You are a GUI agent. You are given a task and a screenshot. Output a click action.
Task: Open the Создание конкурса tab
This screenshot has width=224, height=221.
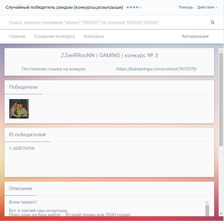pos(55,36)
